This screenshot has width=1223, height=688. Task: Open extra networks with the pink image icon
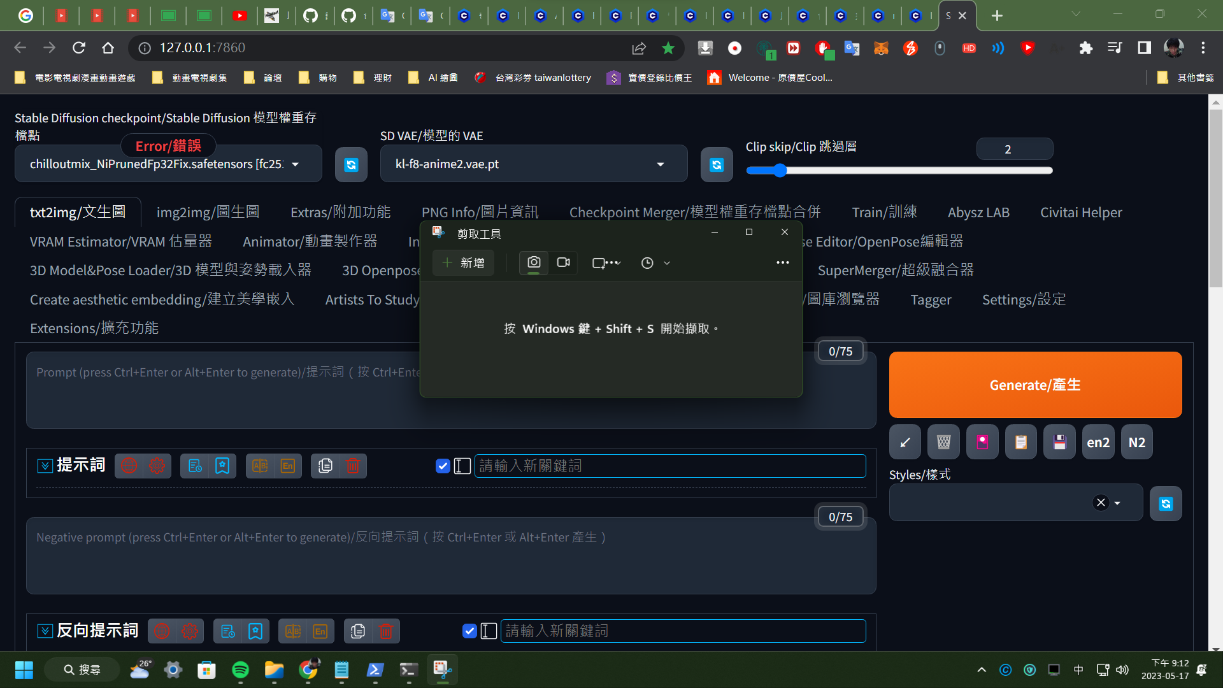pos(982,441)
